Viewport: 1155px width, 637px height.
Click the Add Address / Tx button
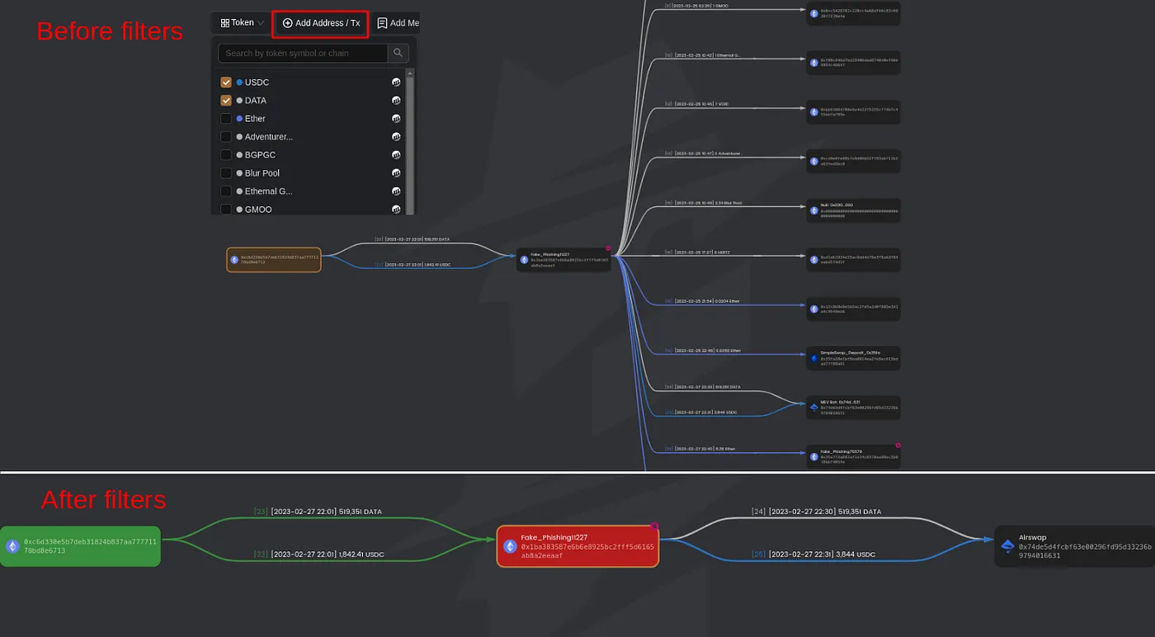(x=320, y=22)
